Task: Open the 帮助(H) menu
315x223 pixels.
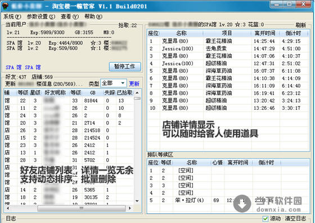Action: [93, 16]
